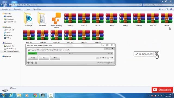Pause the TeraCopy transfer
The width and height of the screenshot is (174, 98).
33,58
